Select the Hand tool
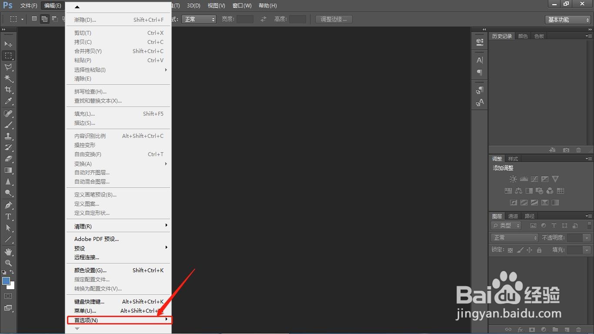594x334 pixels. (x=8, y=252)
